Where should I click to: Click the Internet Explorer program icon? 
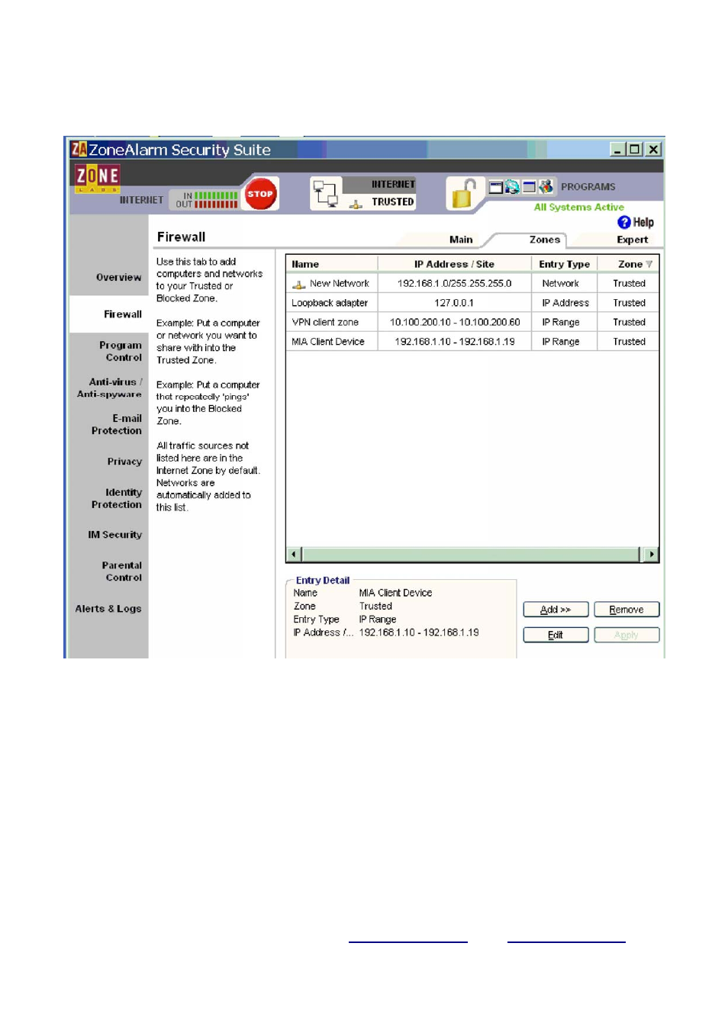pyautogui.click(x=512, y=187)
